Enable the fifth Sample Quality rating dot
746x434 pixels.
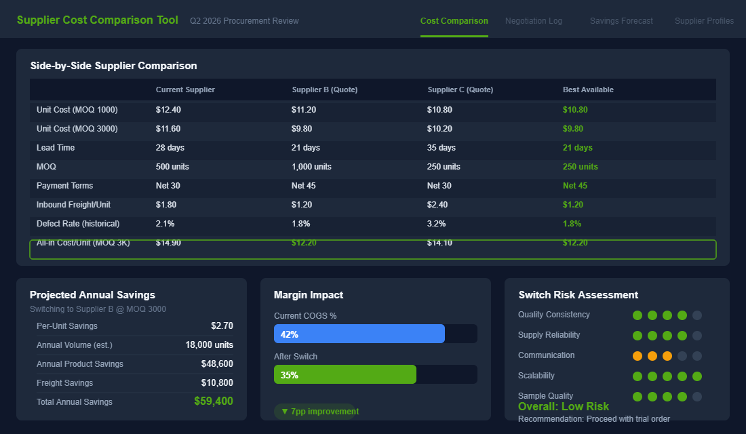pos(697,397)
